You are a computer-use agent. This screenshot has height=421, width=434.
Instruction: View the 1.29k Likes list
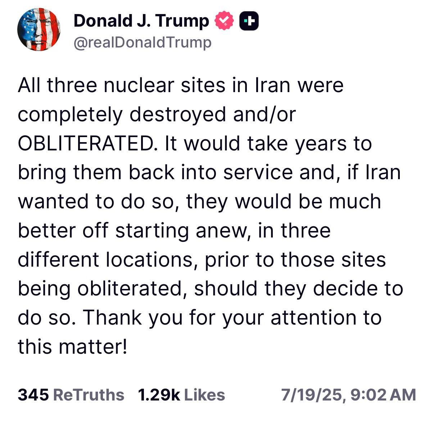(181, 395)
